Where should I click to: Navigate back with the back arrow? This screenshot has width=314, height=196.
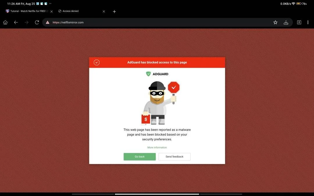click(x=16, y=22)
